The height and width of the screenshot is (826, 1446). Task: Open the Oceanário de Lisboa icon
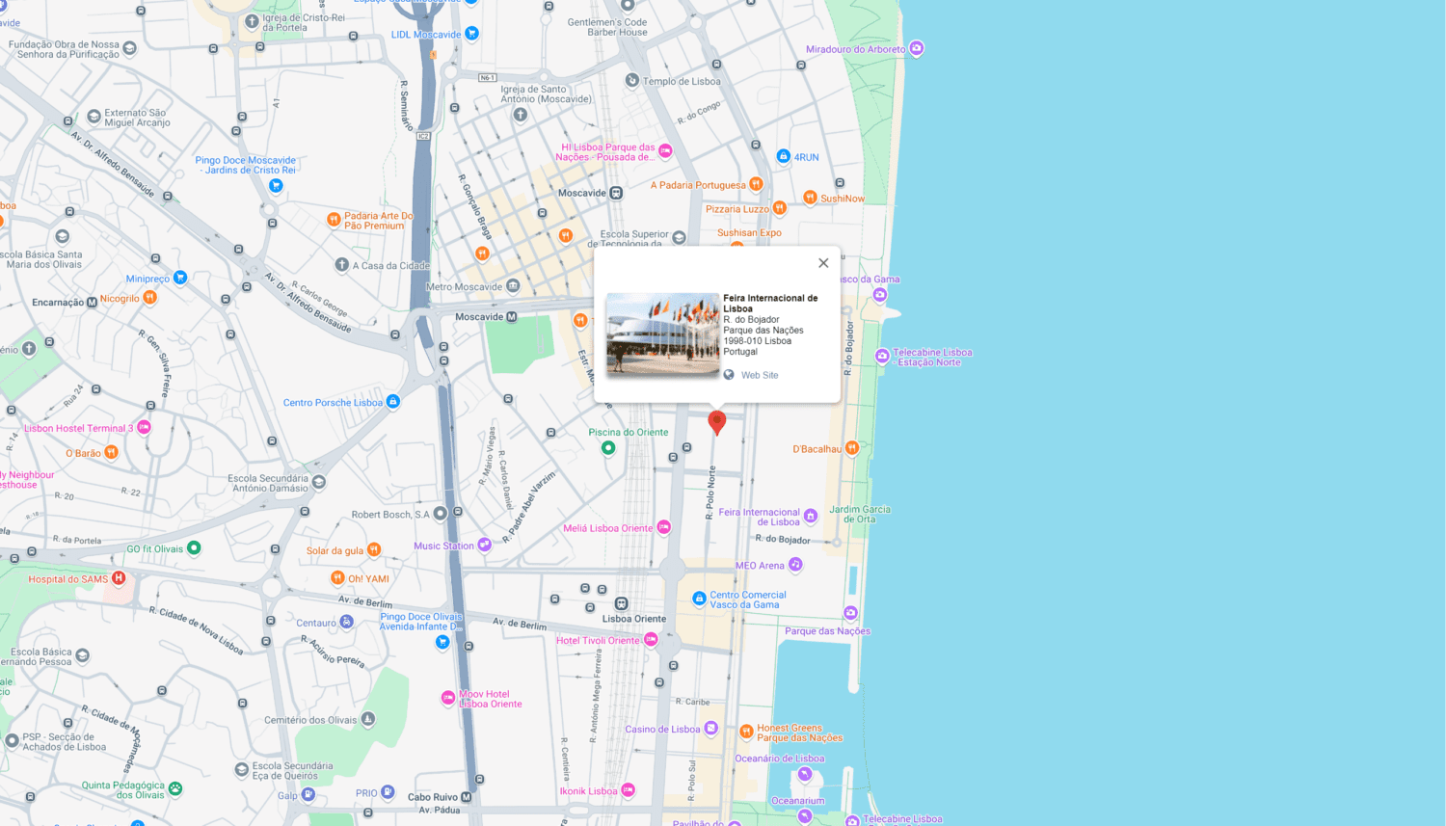pyautogui.click(x=805, y=774)
